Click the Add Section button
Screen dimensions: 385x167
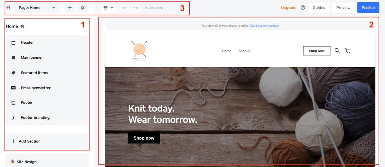click(47, 141)
